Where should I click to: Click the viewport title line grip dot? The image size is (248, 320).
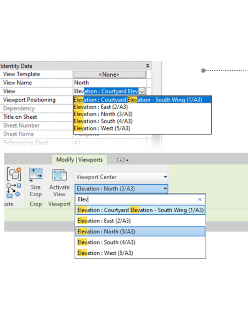(203, 70)
